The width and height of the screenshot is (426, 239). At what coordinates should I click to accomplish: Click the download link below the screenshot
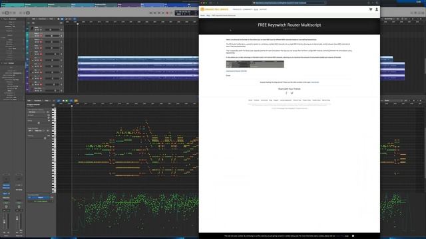tap(236, 71)
